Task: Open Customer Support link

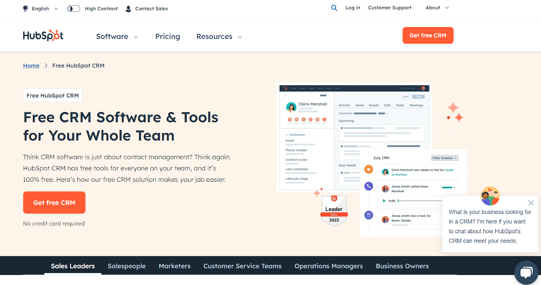Action: 390,8
